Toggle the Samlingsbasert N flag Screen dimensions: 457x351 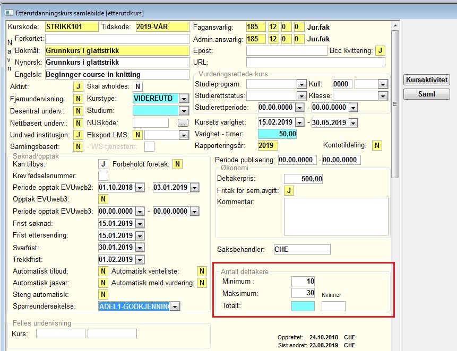78,146
